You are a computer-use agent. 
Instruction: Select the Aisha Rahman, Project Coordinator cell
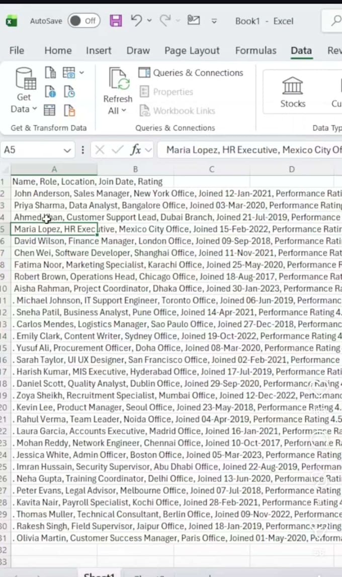(54, 288)
